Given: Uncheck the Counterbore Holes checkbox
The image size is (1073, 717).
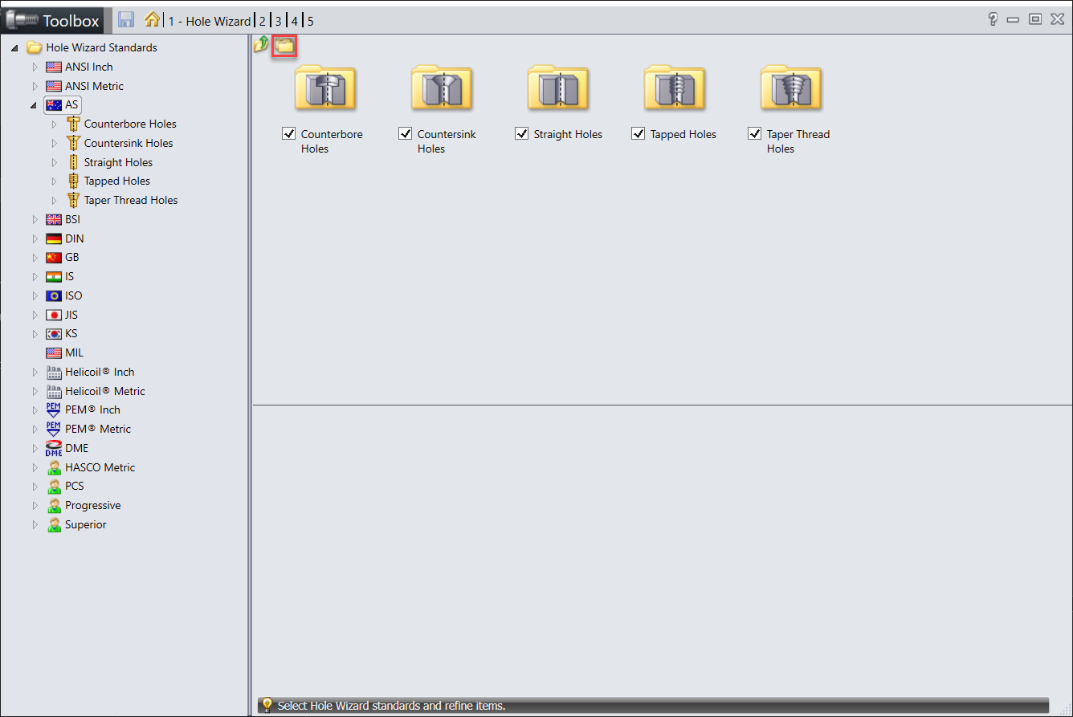Looking at the screenshot, I should (x=289, y=134).
